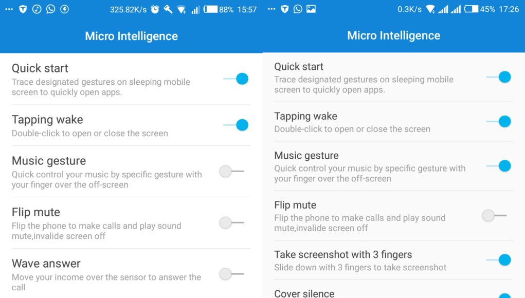Tap the music note status icon
Image resolution: width=525 pixels, height=298 pixels.
pos(37,9)
